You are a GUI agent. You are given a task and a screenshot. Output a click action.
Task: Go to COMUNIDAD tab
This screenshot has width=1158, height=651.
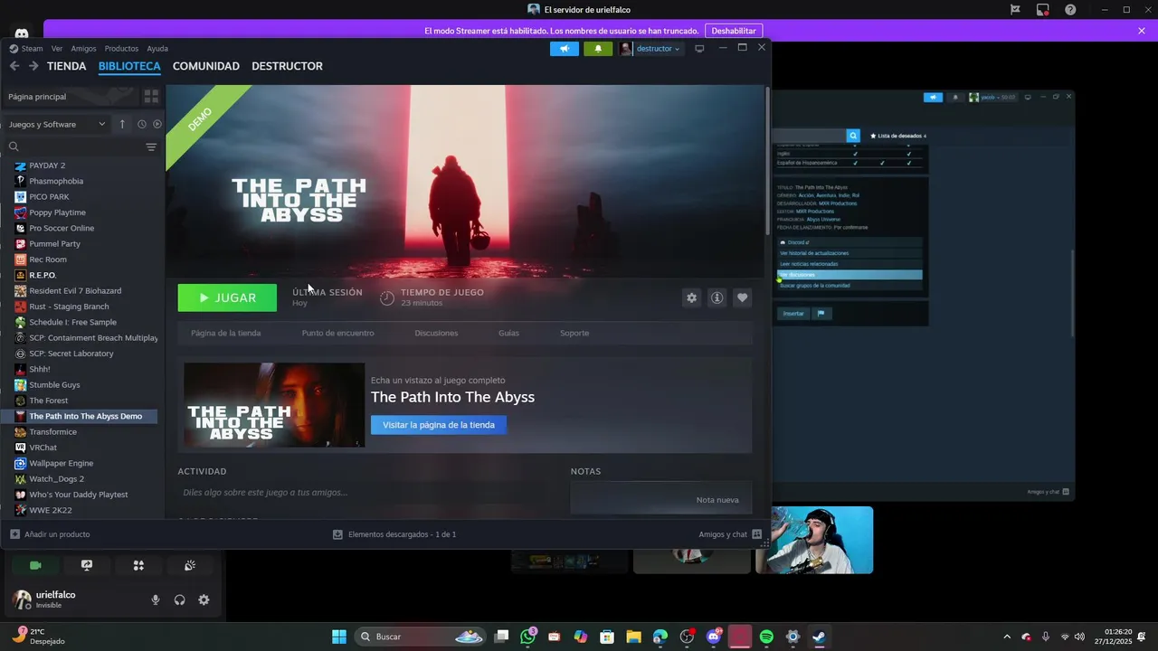(206, 66)
